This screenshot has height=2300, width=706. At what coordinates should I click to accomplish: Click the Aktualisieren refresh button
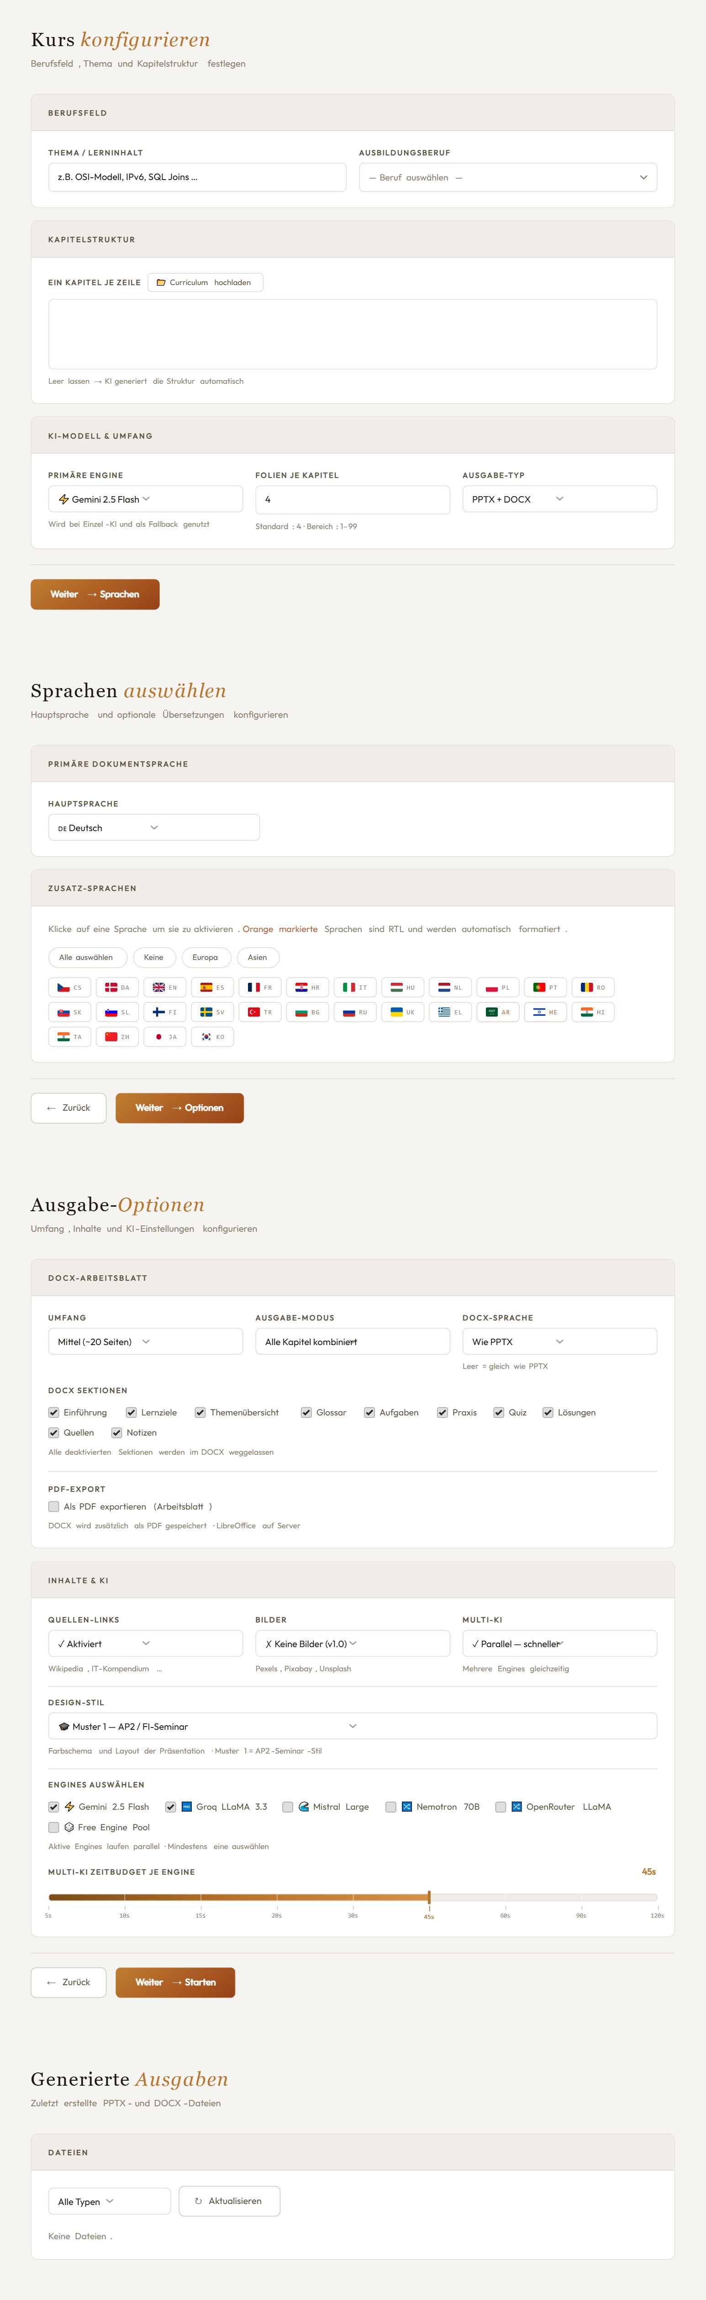(229, 2201)
